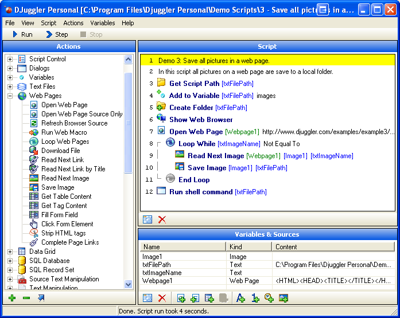
Task: Click add date/time variable clock icon
Action: pyautogui.click(x=269, y=298)
